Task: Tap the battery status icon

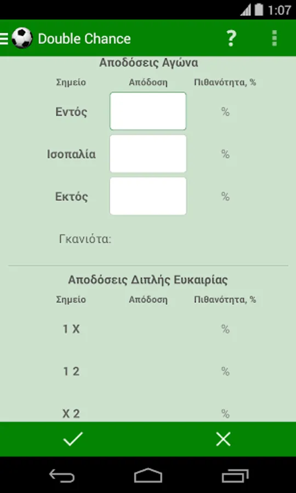Action: tap(259, 10)
